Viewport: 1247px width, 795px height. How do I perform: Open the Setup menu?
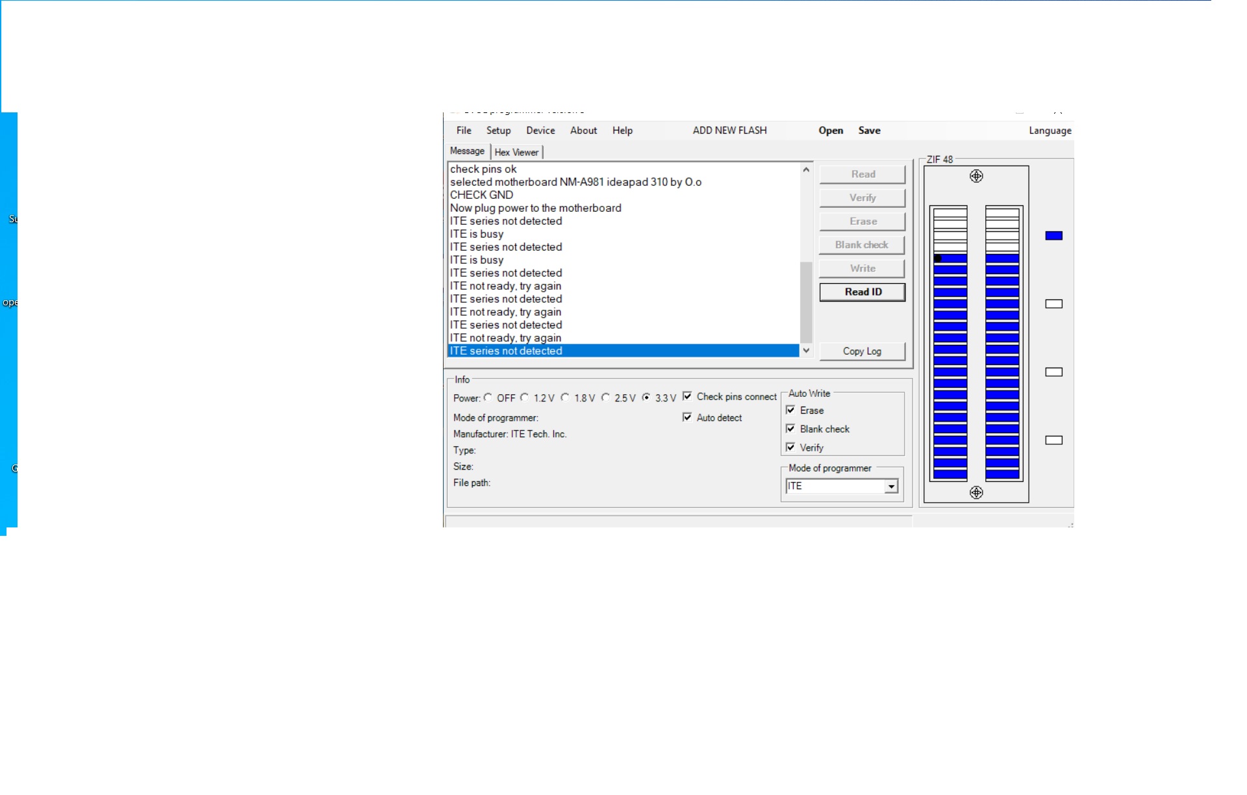(x=498, y=131)
